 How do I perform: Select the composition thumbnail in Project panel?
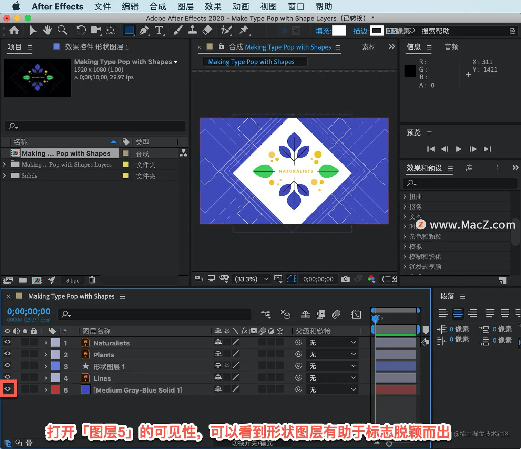[x=38, y=78]
